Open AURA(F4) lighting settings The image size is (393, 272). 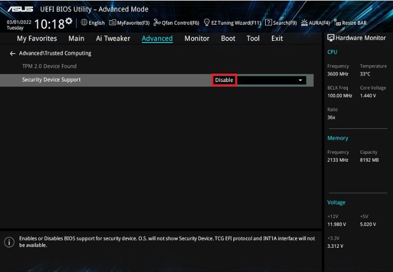(x=315, y=23)
